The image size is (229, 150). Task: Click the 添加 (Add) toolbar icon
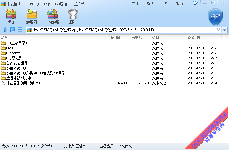point(11,14)
